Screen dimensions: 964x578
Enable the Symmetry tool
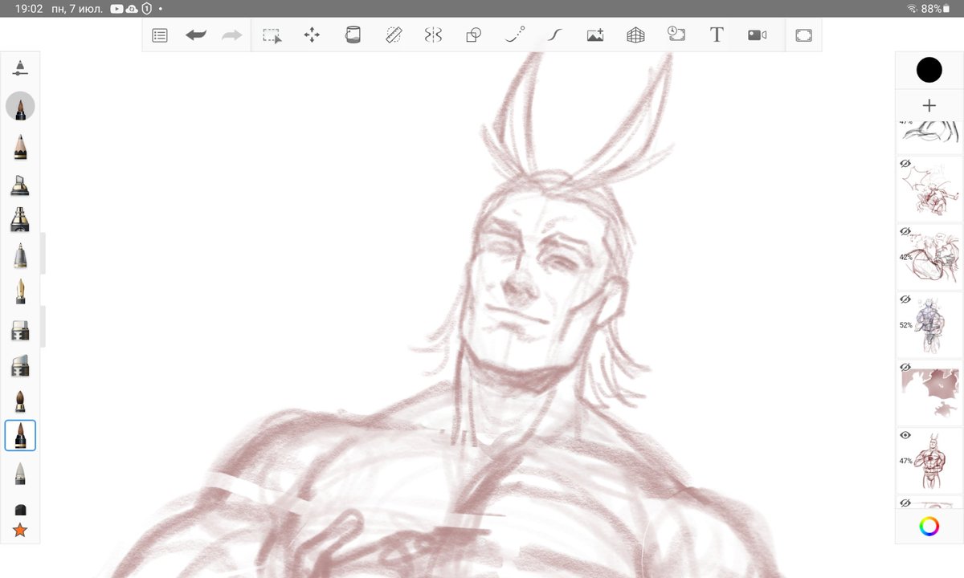[434, 35]
